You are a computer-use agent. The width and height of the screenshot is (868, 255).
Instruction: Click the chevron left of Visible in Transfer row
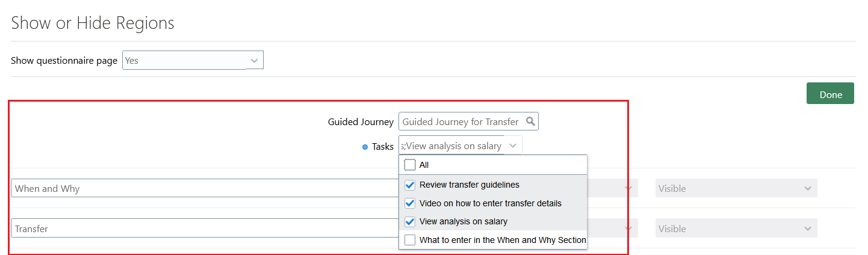pos(629,229)
